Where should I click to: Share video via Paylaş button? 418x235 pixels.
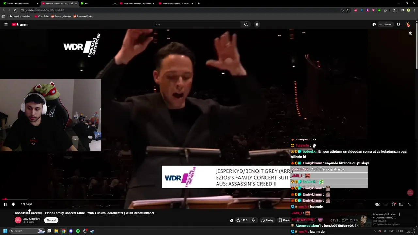267,220
